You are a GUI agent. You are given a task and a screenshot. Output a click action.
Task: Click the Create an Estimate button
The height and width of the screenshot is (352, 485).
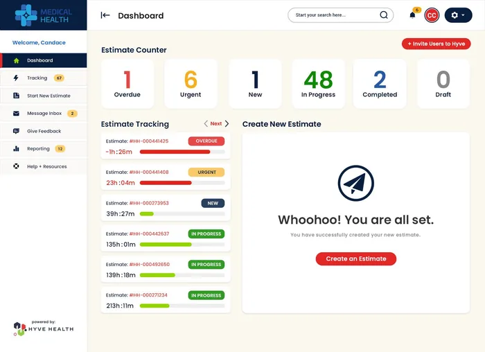(355, 259)
